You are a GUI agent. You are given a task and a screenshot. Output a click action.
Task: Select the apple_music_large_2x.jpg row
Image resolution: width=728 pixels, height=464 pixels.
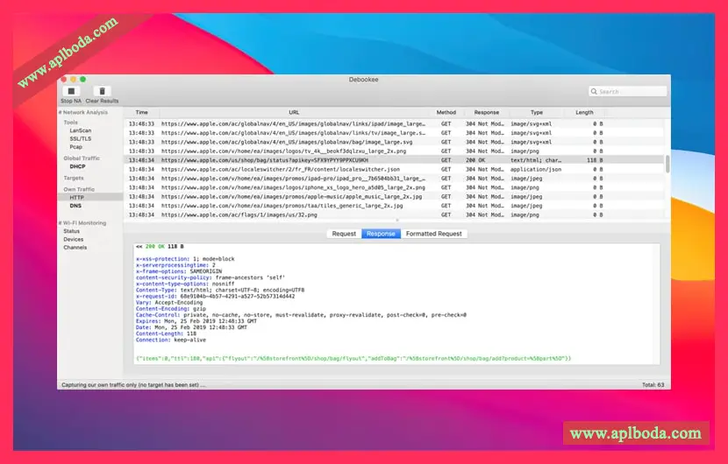pyautogui.click(x=394, y=196)
